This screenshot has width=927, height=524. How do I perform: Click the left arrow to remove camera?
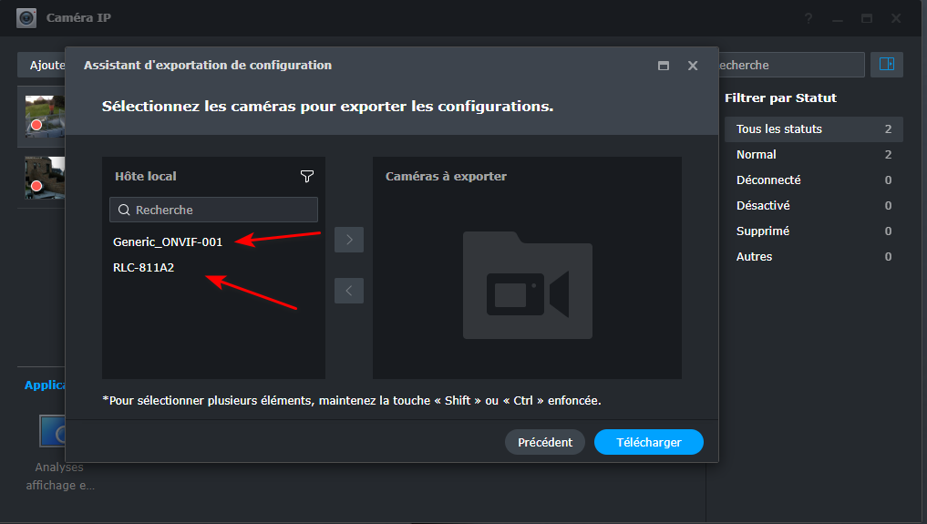pyautogui.click(x=349, y=291)
